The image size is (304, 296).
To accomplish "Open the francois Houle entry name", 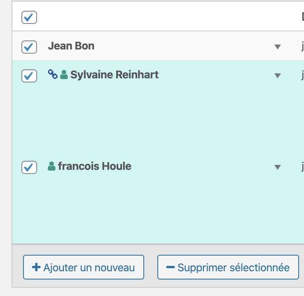I will (x=95, y=167).
